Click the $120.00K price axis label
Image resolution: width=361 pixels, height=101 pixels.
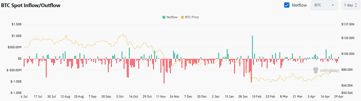pos(348,38)
